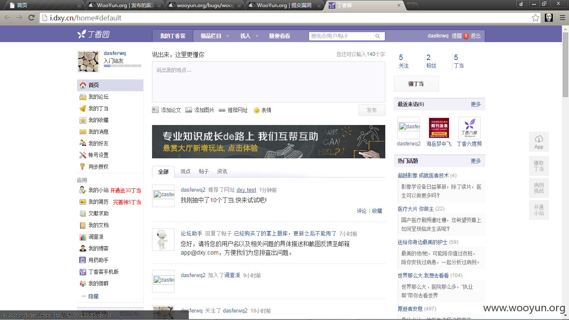This screenshot has height=320, width=569.
Task: Click the 发布 post button
Action: 372,110
